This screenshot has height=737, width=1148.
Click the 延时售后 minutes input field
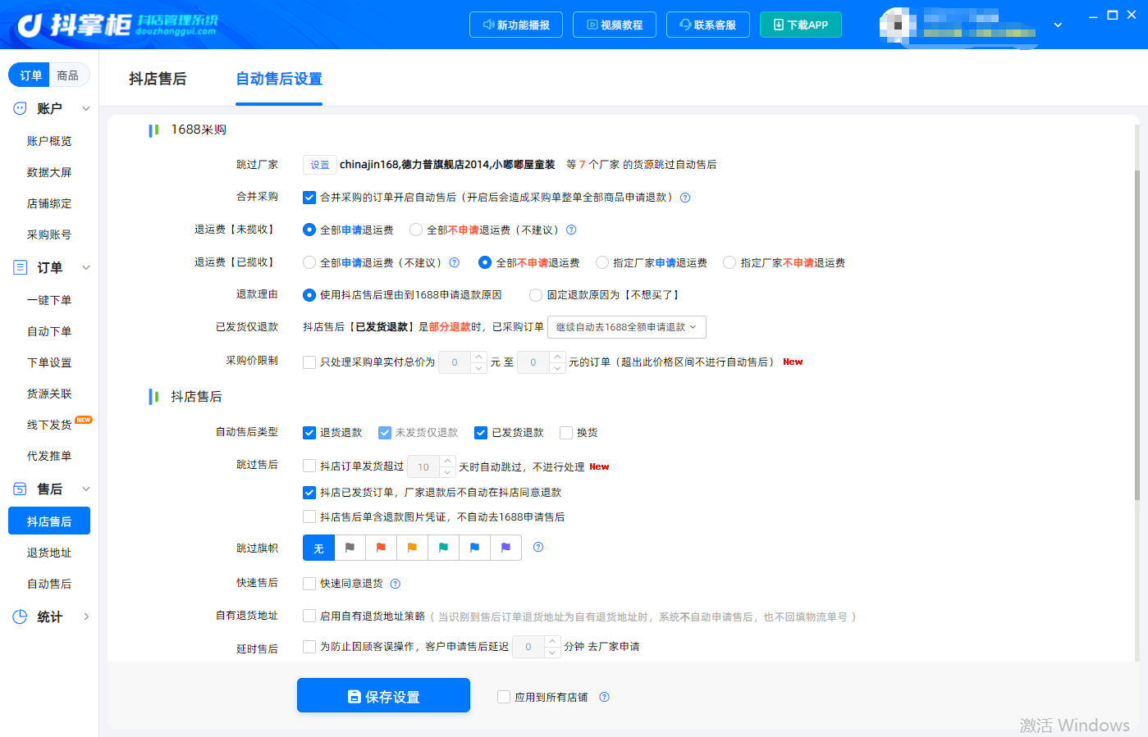[529, 647]
